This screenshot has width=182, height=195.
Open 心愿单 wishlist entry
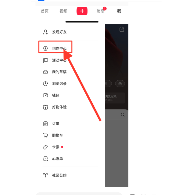tap(53, 159)
